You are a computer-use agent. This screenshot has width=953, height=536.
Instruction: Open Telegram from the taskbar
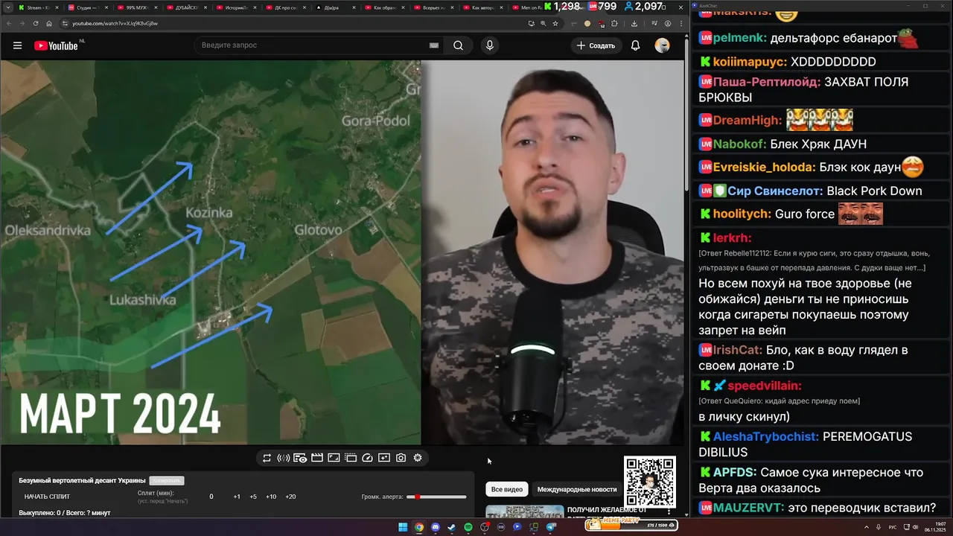551,527
